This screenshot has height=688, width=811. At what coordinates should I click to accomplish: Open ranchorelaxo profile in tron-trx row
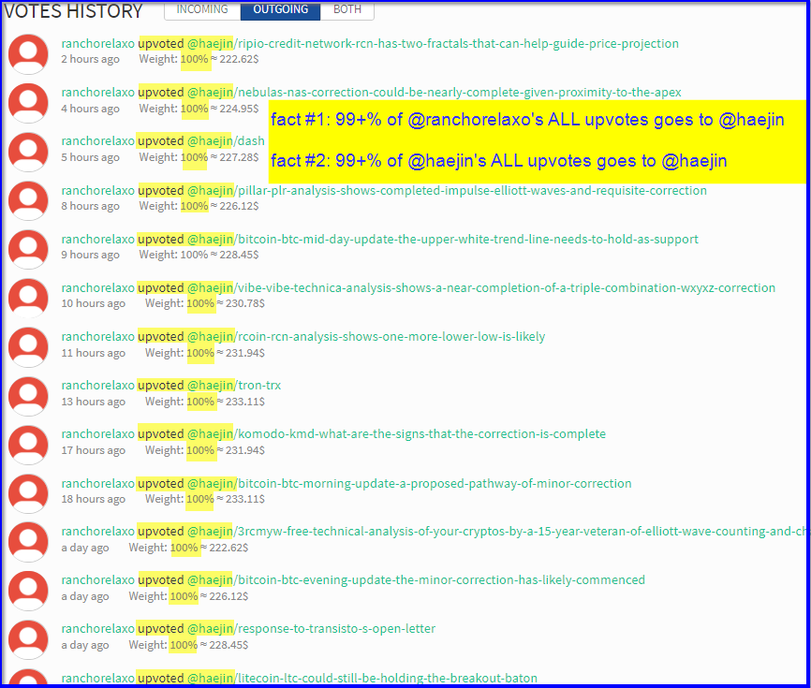tap(97, 385)
